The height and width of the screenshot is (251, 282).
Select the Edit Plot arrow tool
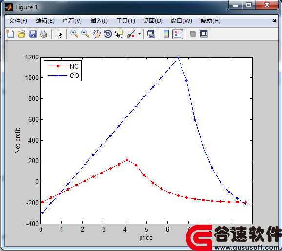coord(60,34)
